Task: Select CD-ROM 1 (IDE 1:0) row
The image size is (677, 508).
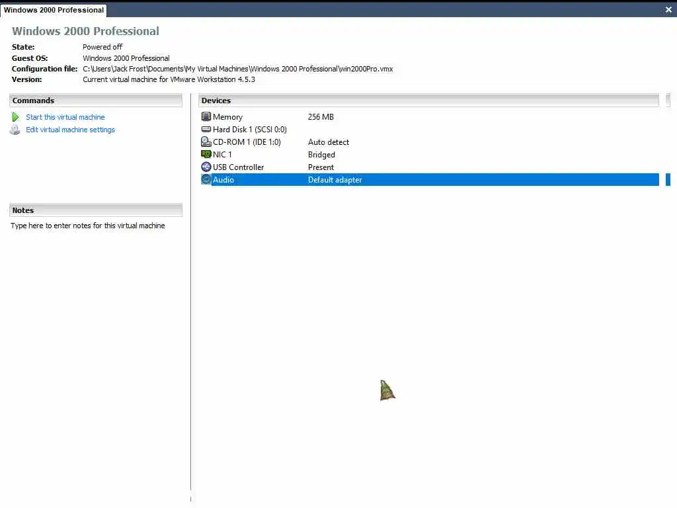Action: [247, 142]
